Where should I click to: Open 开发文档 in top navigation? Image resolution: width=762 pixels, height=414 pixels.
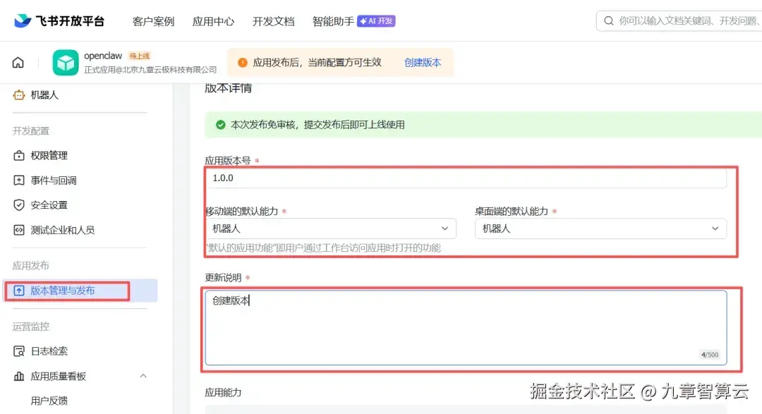click(274, 21)
